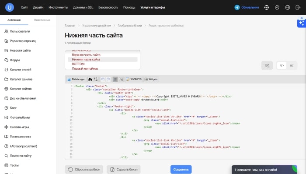
Task: Open the settings gear icon
Action: (x=277, y=7)
